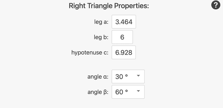223x108 pixels.
Task: Click the "leg a:" label
Action: [101, 22]
